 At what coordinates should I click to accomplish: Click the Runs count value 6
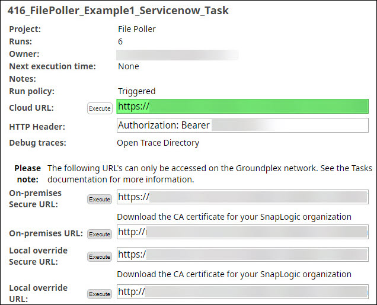pyautogui.click(x=120, y=41)
